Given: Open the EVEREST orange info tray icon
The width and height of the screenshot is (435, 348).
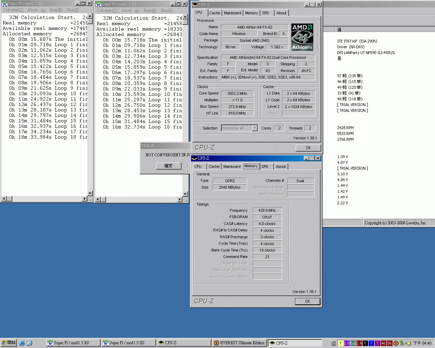Looking at the screenshot, I should (x=396, y=343).
